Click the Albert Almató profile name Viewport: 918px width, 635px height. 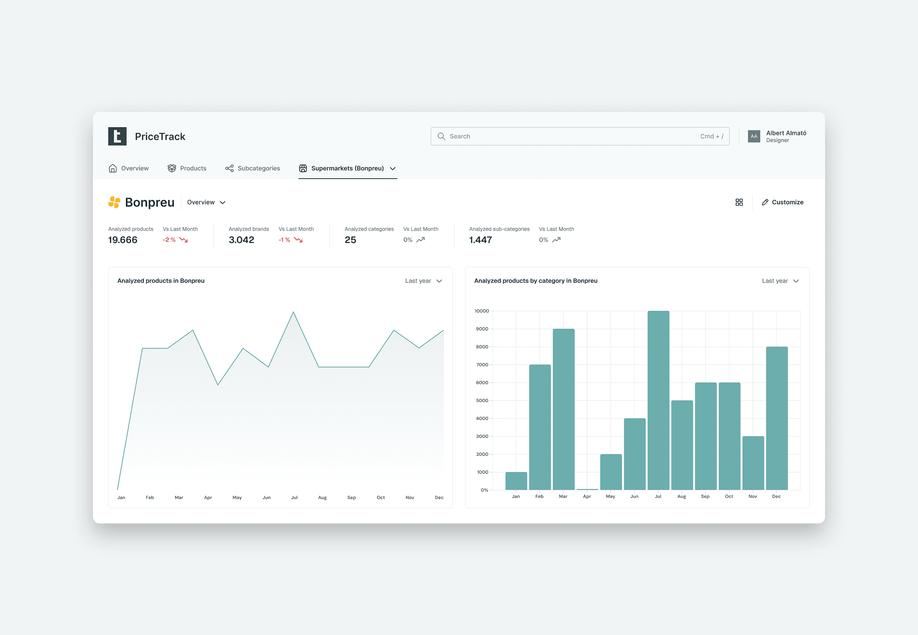click(786, 133)
